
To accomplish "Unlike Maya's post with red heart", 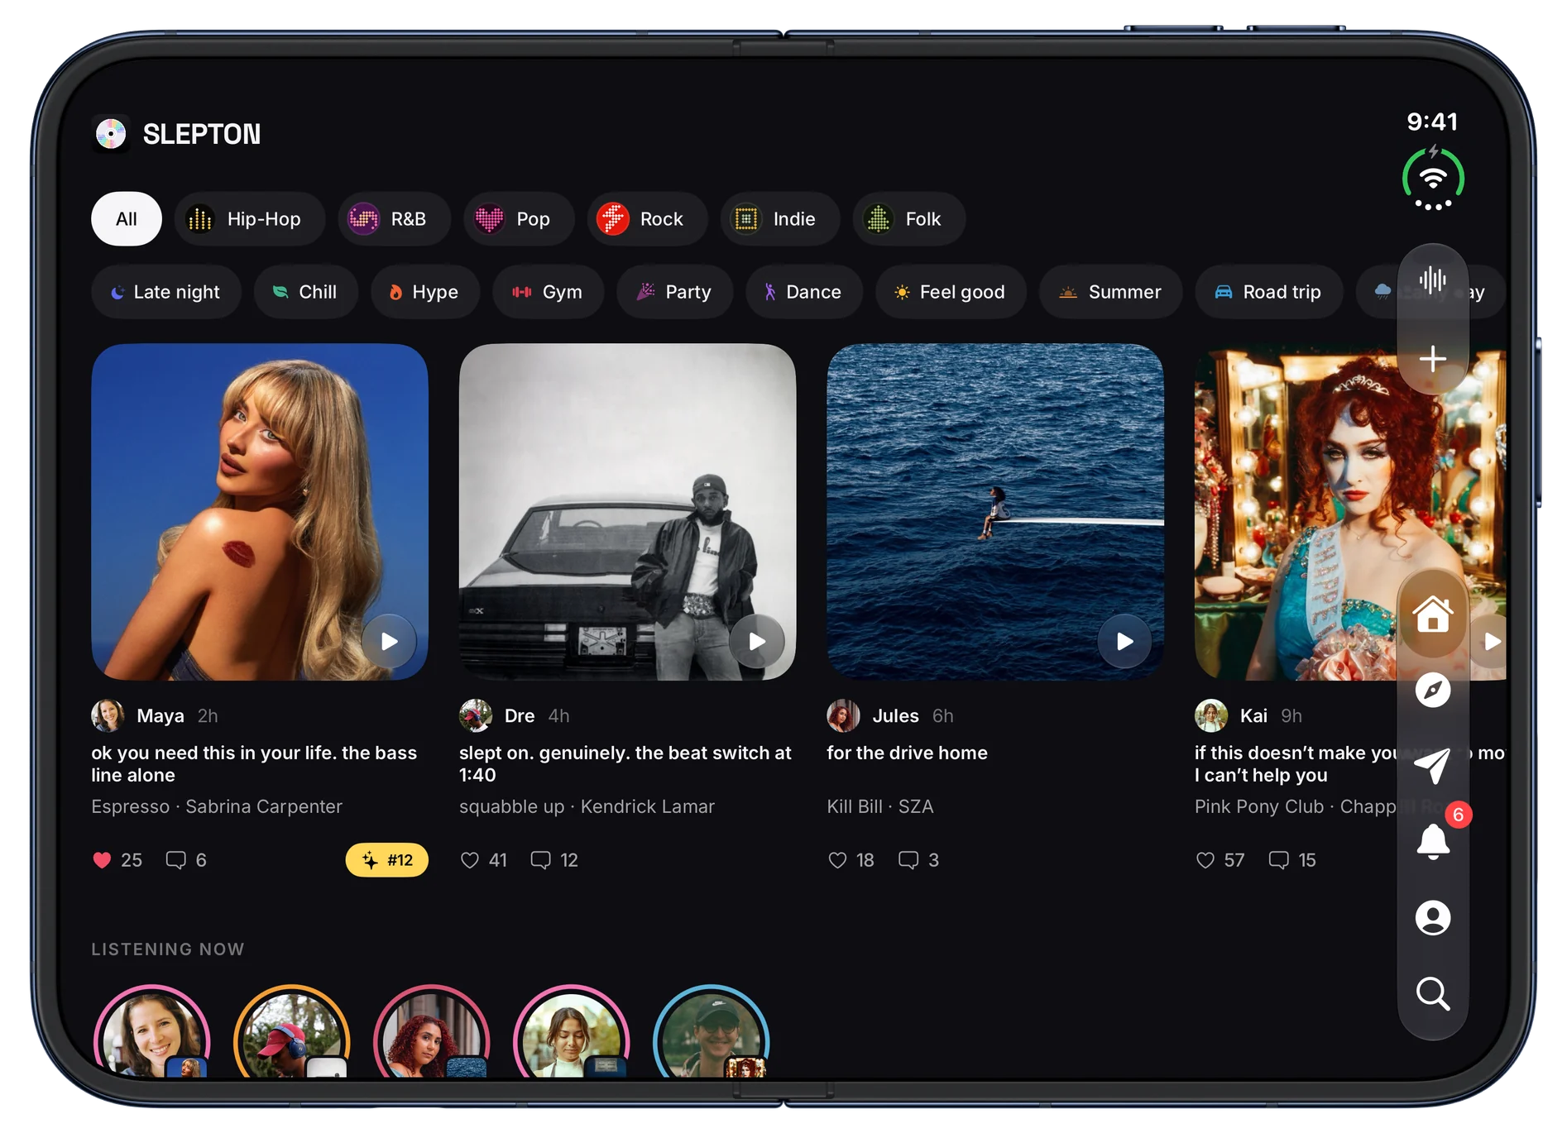I will [102, 860].
